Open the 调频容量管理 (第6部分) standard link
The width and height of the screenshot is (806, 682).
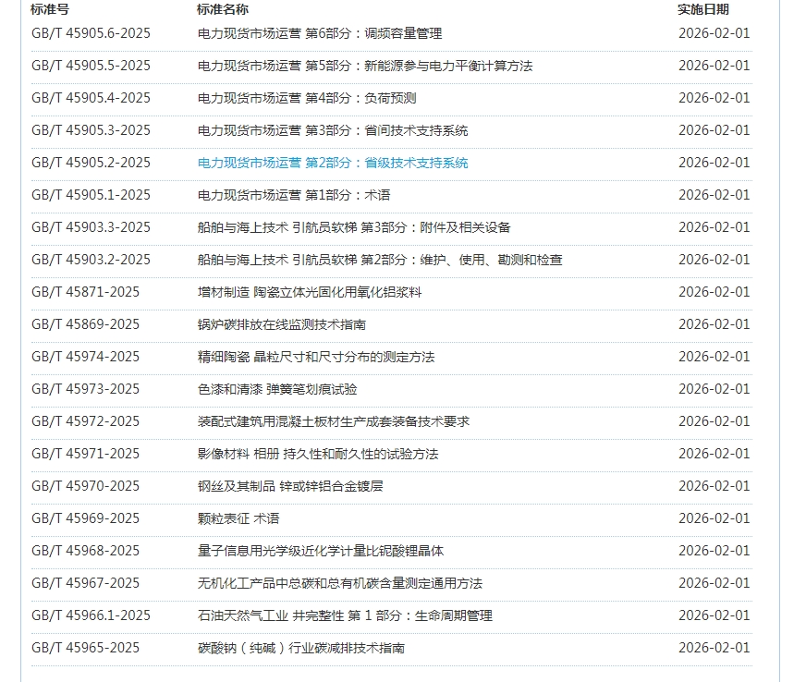tap(320, 33)
